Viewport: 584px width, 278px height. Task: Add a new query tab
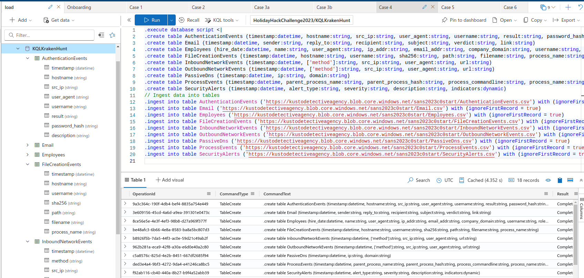pyautogui.click(x=568, y=7)
